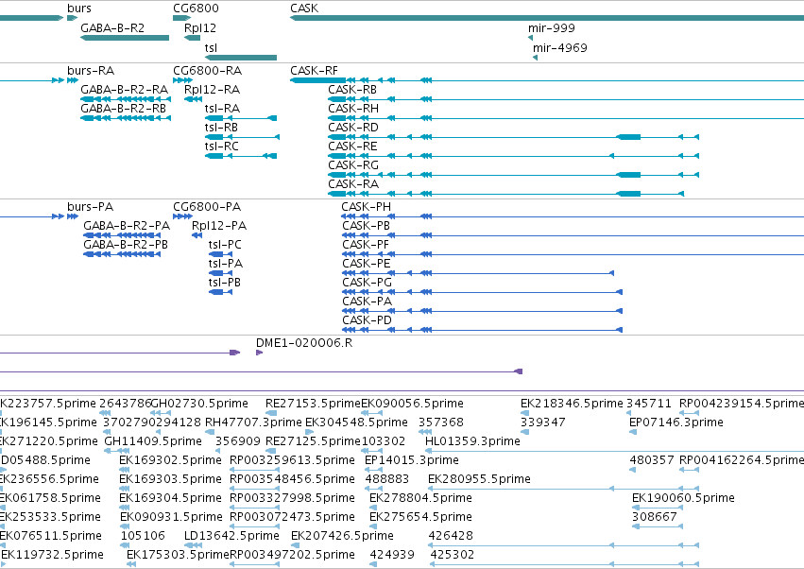Click the HL01359.3prime EST label

[x=472, y=441]
